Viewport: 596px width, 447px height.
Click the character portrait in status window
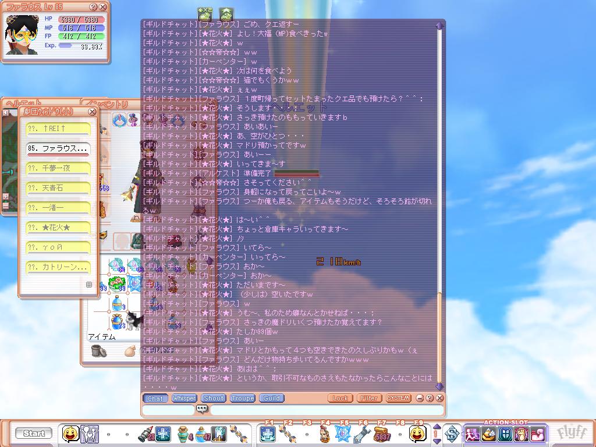[x=22, y=34]
